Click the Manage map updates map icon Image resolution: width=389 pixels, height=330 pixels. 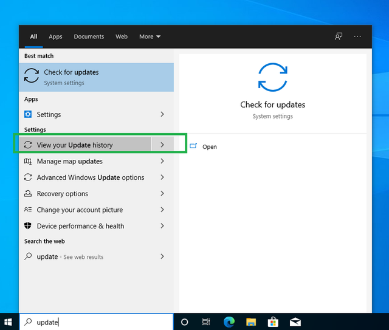pyautogui.click(x=28, y=161)
